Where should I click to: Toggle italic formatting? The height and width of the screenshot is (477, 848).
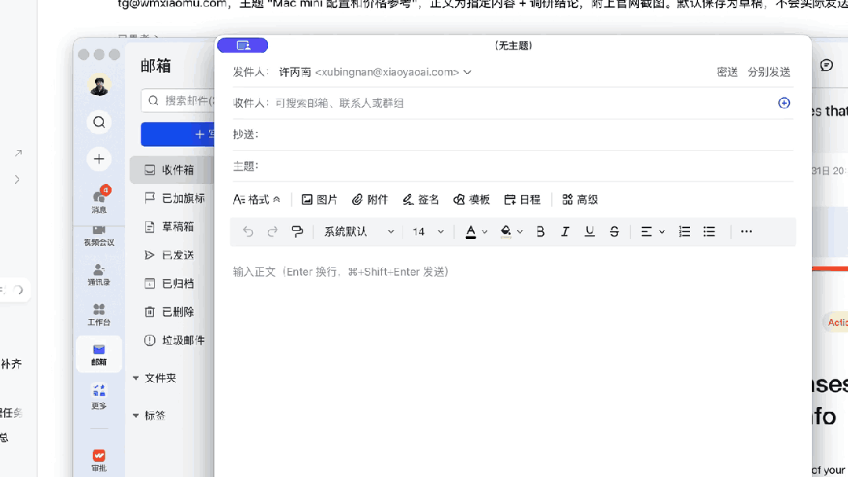click(x=564, y=232)
